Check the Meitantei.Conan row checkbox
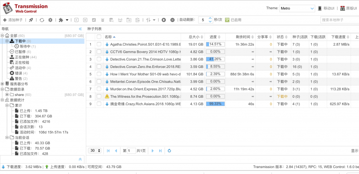The width and height of the screenshot is (359, 174). [x=99, y=81]
